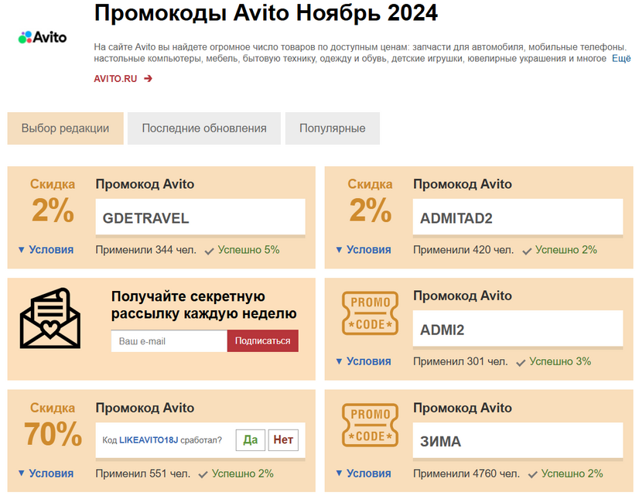The height and width of the screenshot is (496, 639).
Task: Click the 70% discount label
Action: coord(53,434)
